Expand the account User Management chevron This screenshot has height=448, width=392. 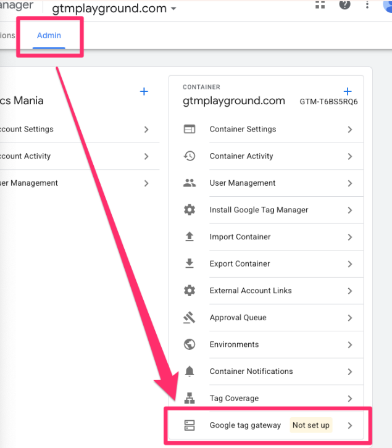click(x=146, y=183)
